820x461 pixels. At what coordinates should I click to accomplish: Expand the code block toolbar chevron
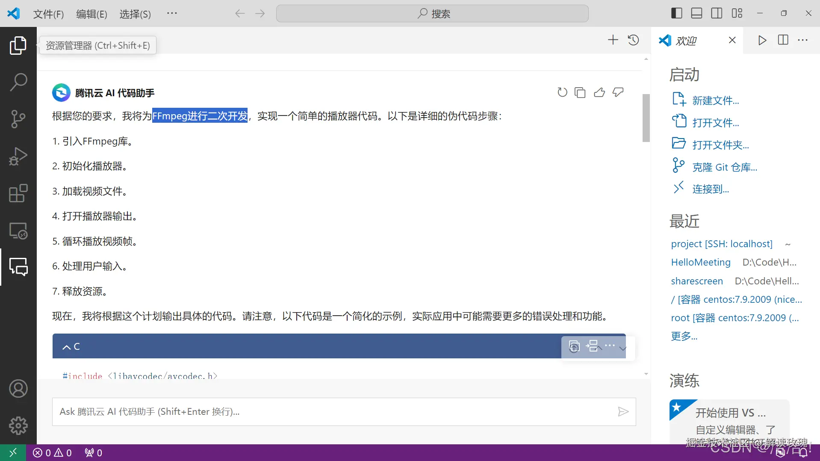pyautogui.click(x=623, y=348)
